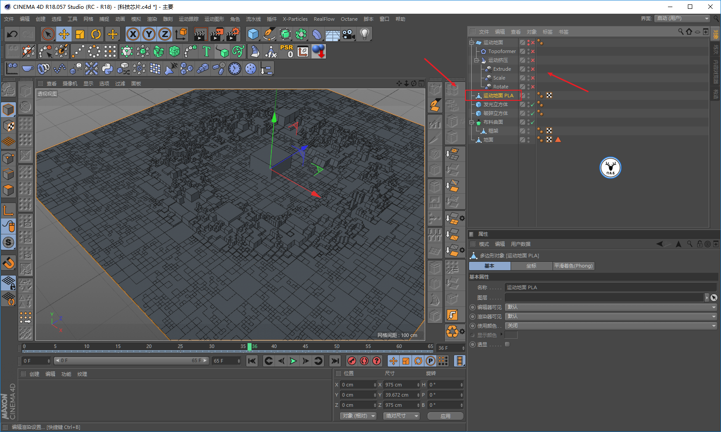Click the timeline playhead at frame 36

(250, 347)
